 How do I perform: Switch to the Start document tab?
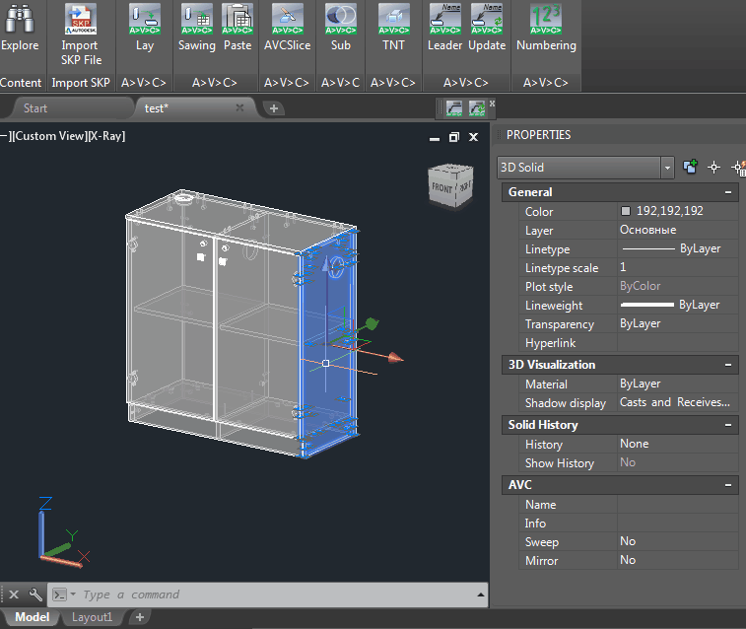[35, 108]
